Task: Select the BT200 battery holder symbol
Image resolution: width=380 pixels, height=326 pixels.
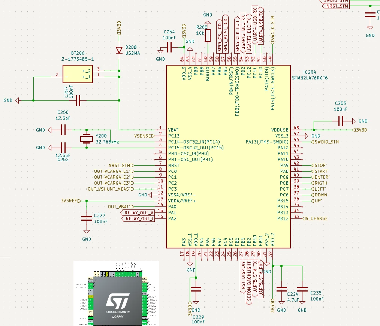Action: (78, 74)
